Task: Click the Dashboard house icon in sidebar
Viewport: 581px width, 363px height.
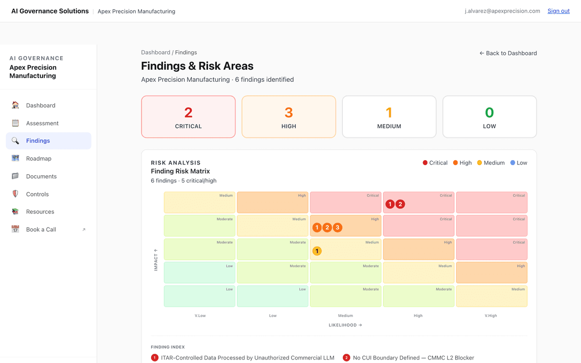Action: click(15, 105)
